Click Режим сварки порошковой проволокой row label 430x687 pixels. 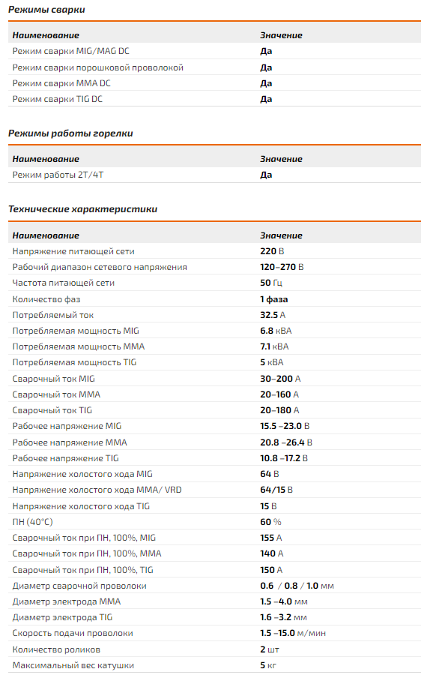coord(97,67)
